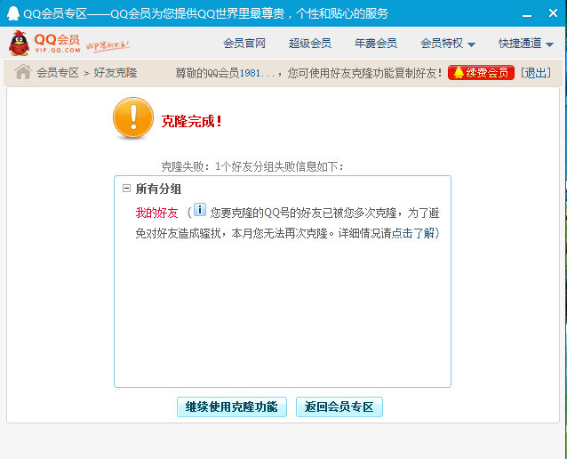Open the 年费会员 menu item
This screenshot has width=567, height=459.
coord(376,44)
